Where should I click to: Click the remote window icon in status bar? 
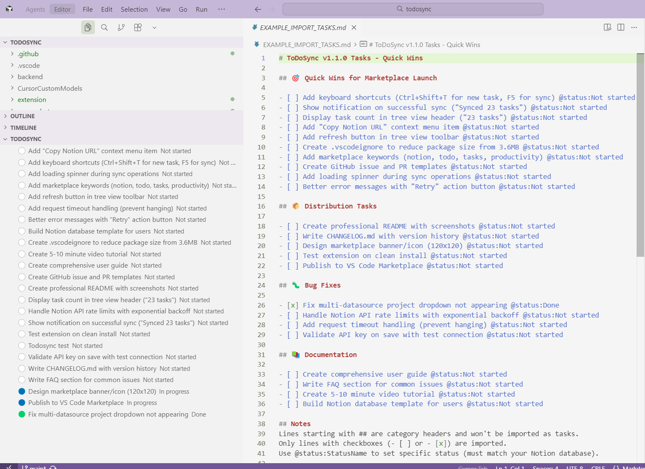[9, 467]
